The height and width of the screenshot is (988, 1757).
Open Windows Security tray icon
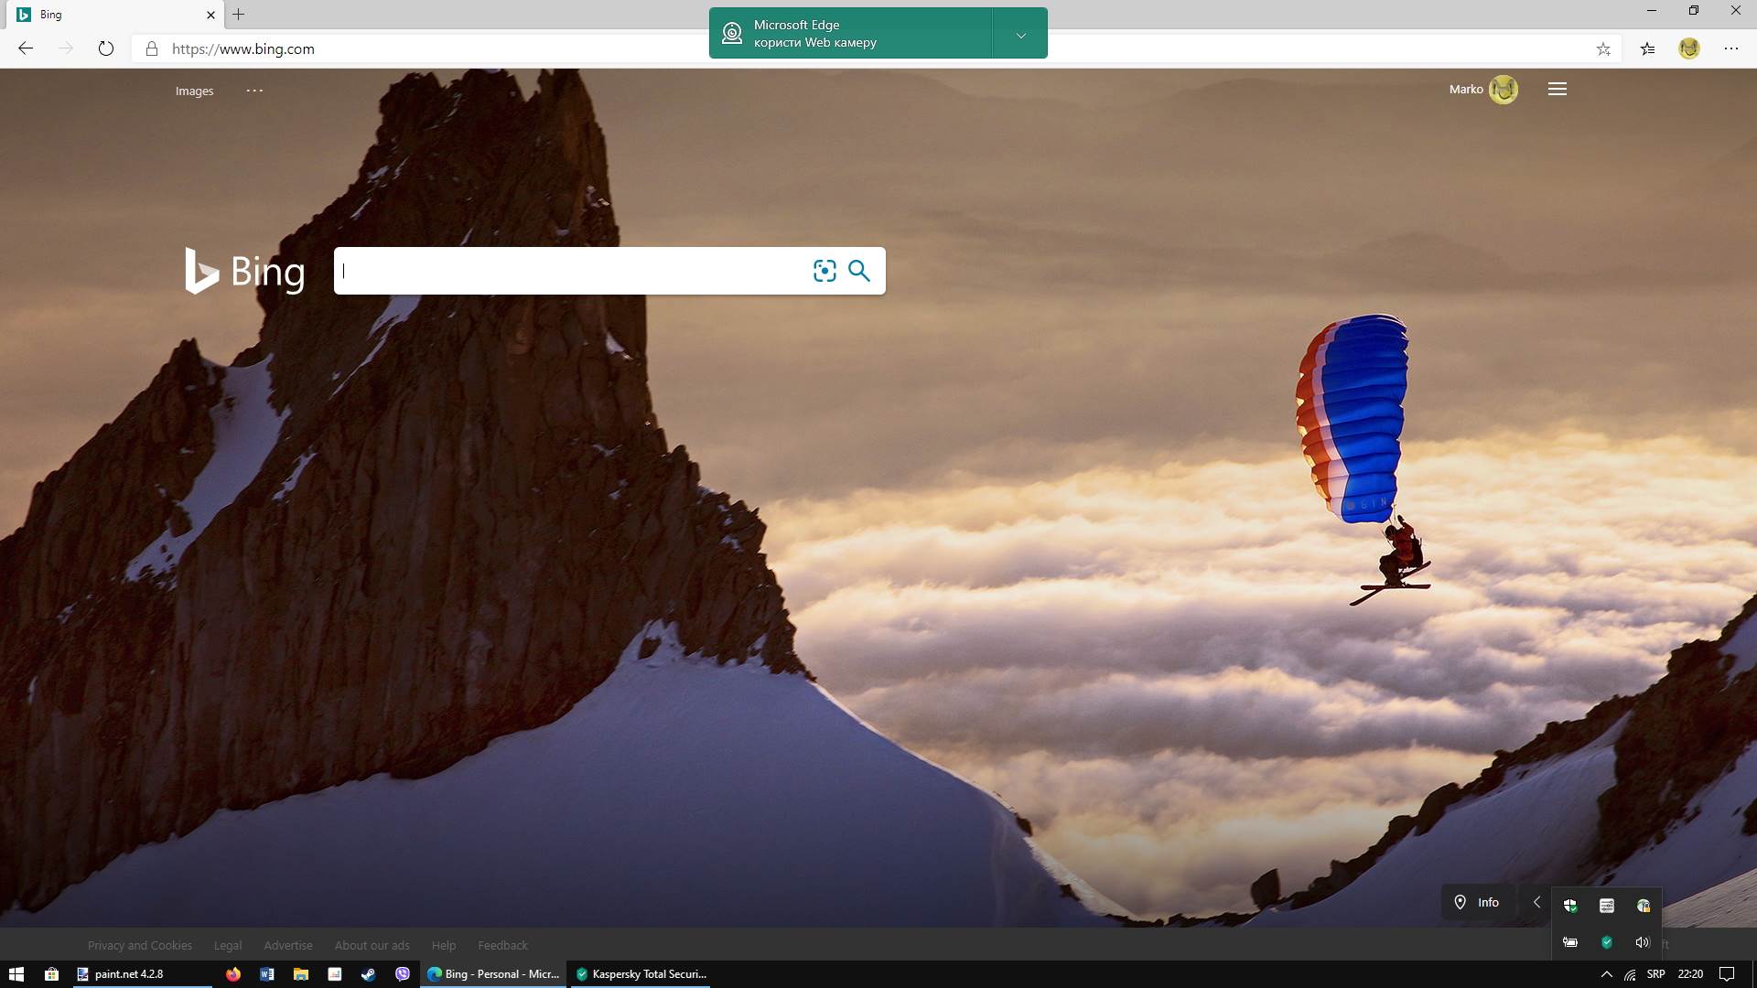pyautogui.click(x=1570, y=906)
